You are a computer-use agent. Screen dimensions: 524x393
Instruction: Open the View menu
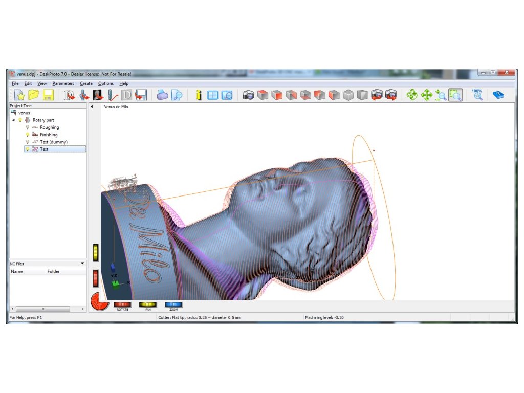tap(42, 83)
